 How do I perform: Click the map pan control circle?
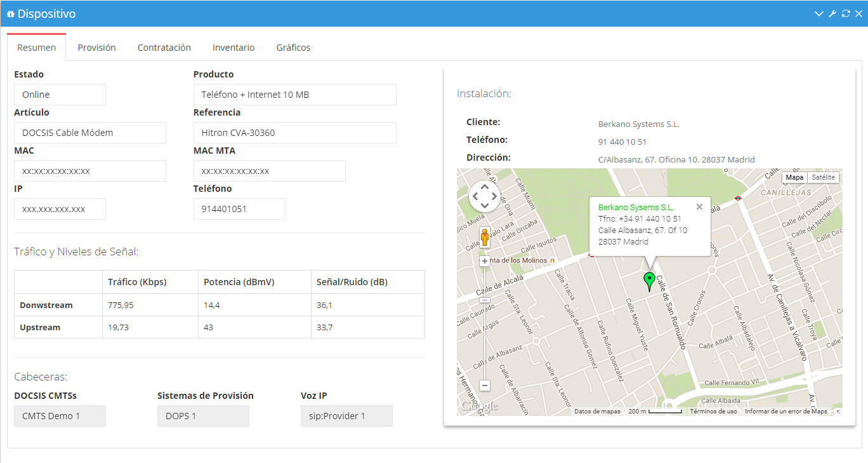coord(484,196)
